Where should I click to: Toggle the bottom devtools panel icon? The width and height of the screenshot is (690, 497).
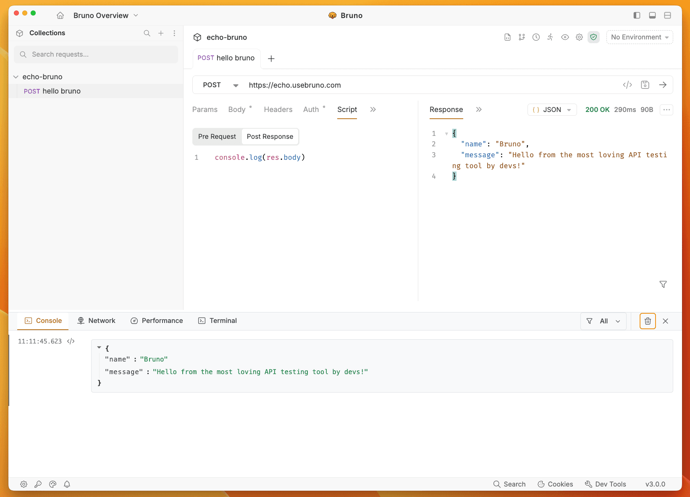point(652,16)
